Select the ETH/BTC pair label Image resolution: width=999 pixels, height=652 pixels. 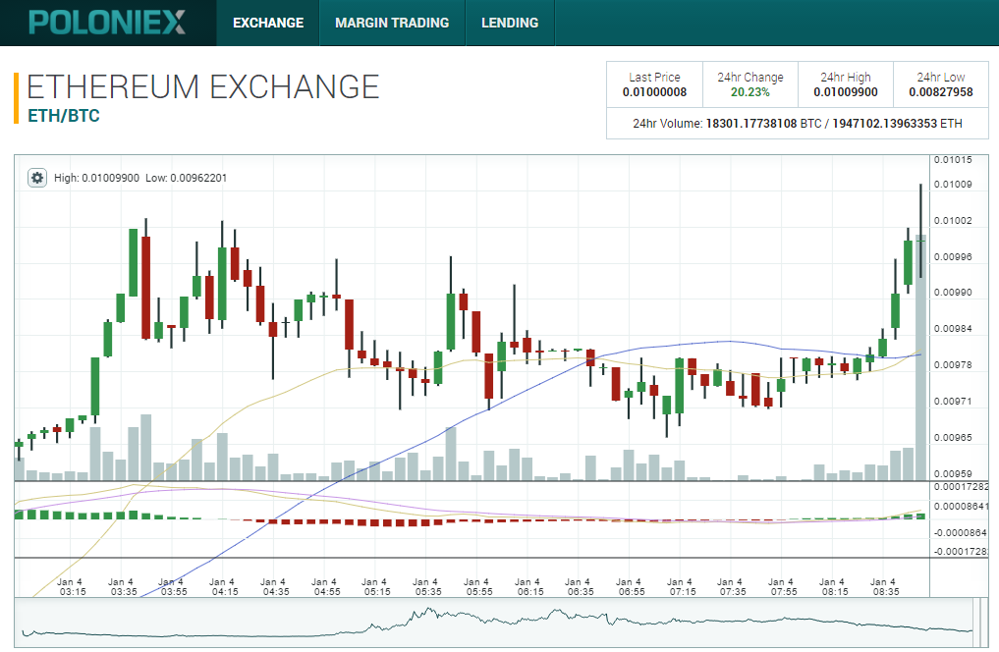tap(64, 116)
